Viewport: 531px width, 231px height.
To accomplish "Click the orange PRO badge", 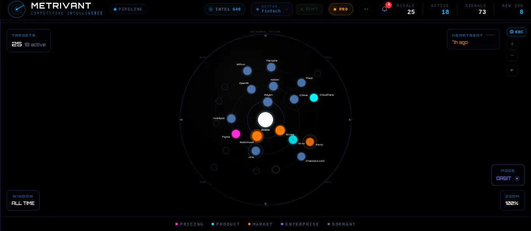I will [x=341, y=9].
